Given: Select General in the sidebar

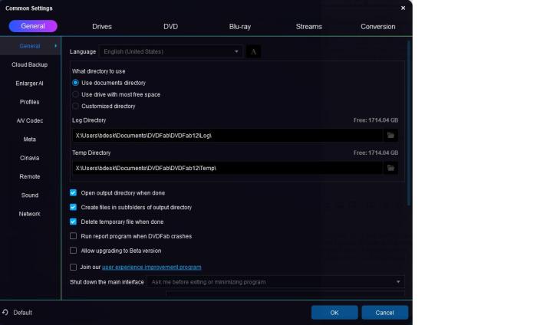Looking at the screenshot, I should 30,46.
